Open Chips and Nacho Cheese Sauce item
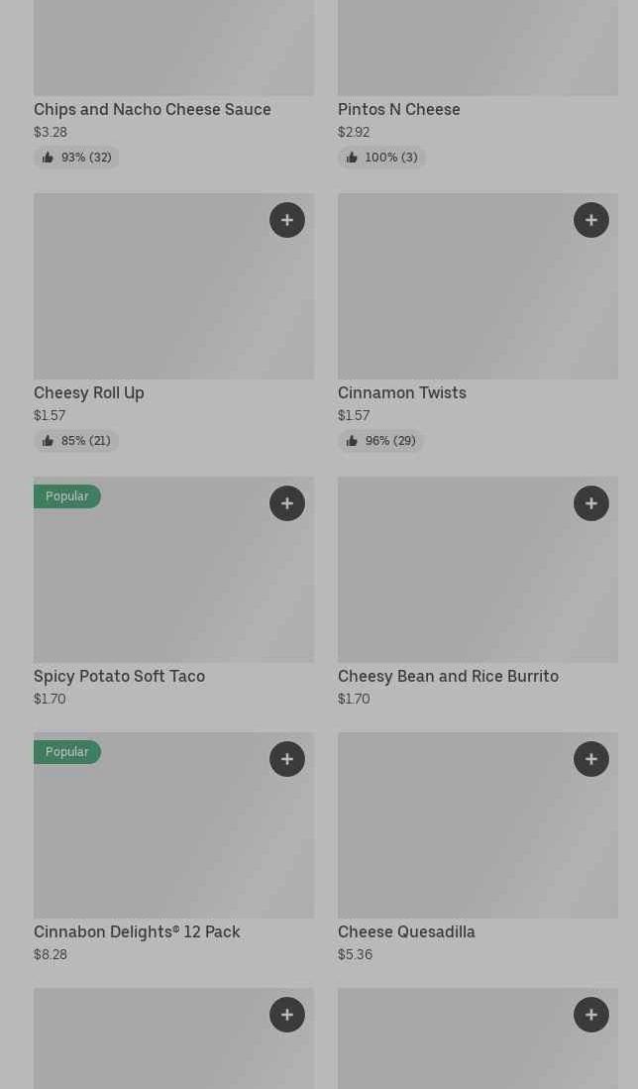 pyautogui.click(x=153, y=109)
